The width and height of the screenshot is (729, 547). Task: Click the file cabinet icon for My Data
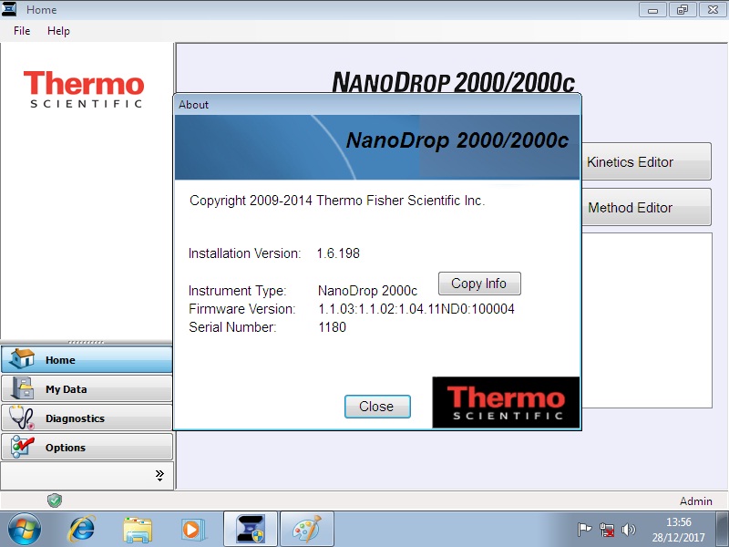(22, 388)
